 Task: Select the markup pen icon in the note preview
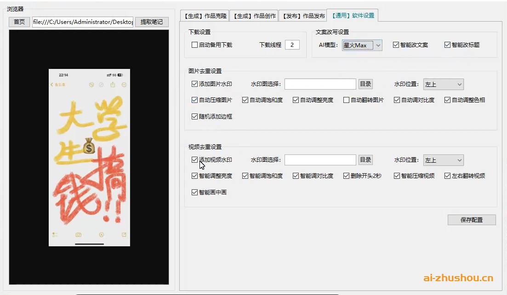[x=102, y=235]
